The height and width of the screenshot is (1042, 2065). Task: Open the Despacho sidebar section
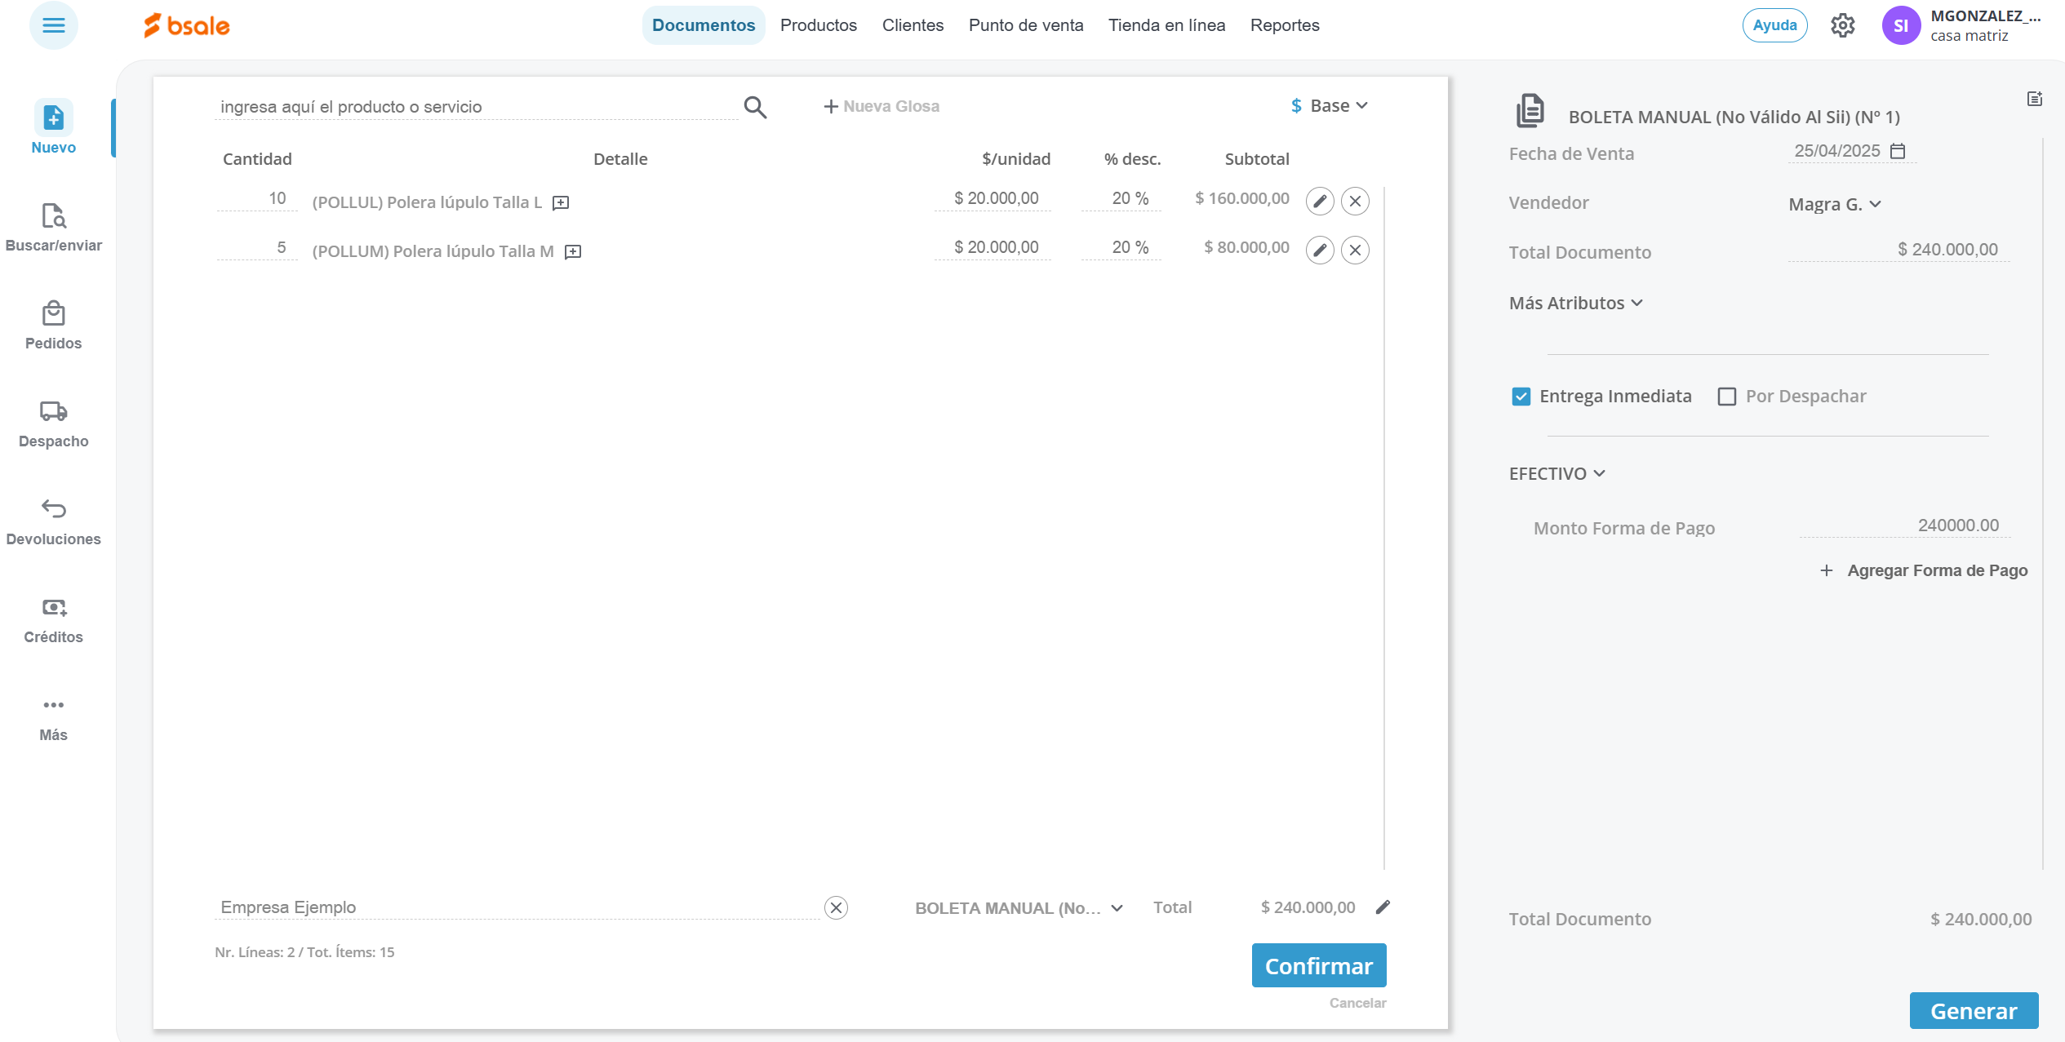click(x=53, y=424)
